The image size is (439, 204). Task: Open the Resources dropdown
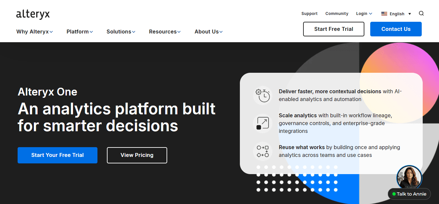coord(164,32)
